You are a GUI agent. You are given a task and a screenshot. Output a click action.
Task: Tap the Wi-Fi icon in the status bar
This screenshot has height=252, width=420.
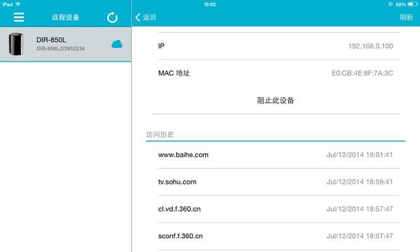18,4
